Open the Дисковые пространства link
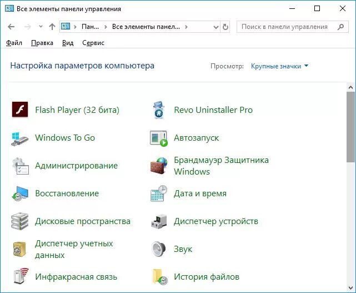The image size is (356, 293). click(83, 221)
